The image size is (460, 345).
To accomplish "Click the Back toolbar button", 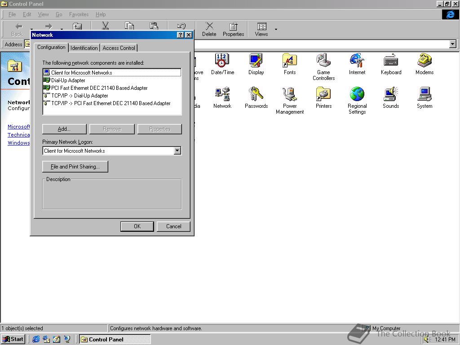I will point(17,29).
